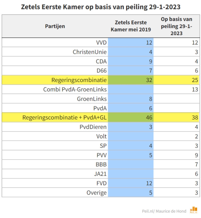201x218 pixels.
Task: Select the VVD row label
Action: tap(101, 43)
